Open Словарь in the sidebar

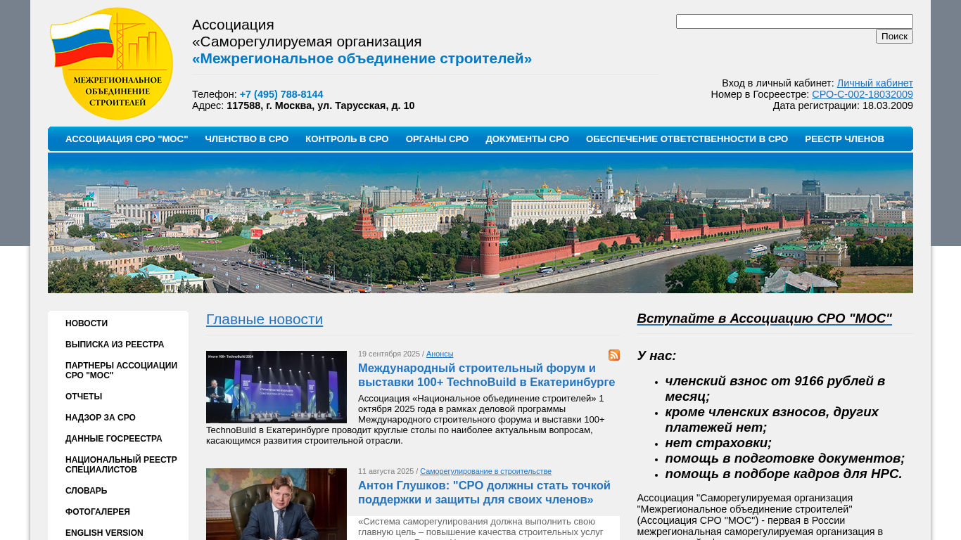87,491
